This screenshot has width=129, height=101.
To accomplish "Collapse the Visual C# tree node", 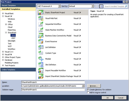I will 3,16.
